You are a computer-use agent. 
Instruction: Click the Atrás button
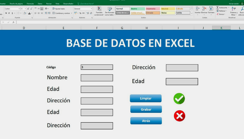146,121
